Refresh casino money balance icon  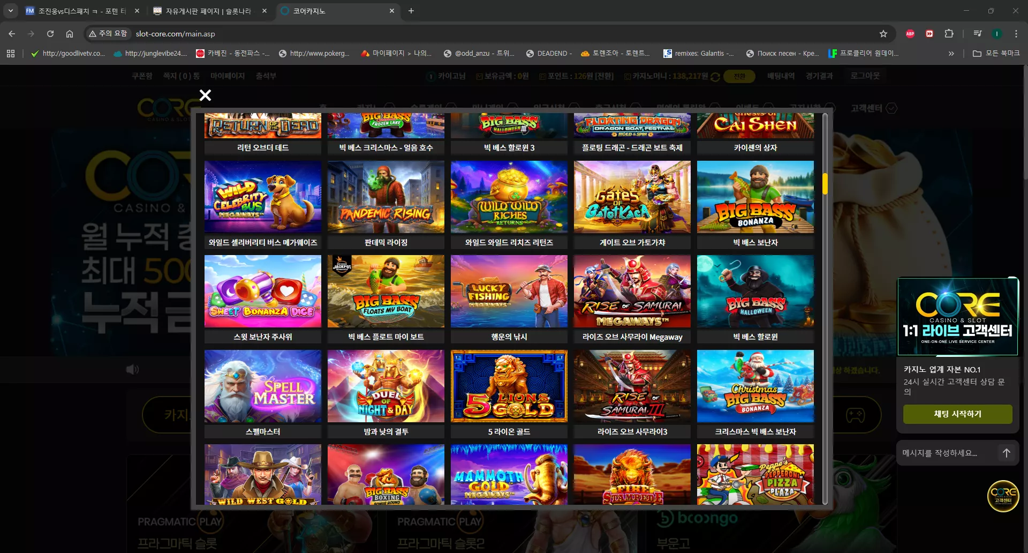tap(715, 77)
